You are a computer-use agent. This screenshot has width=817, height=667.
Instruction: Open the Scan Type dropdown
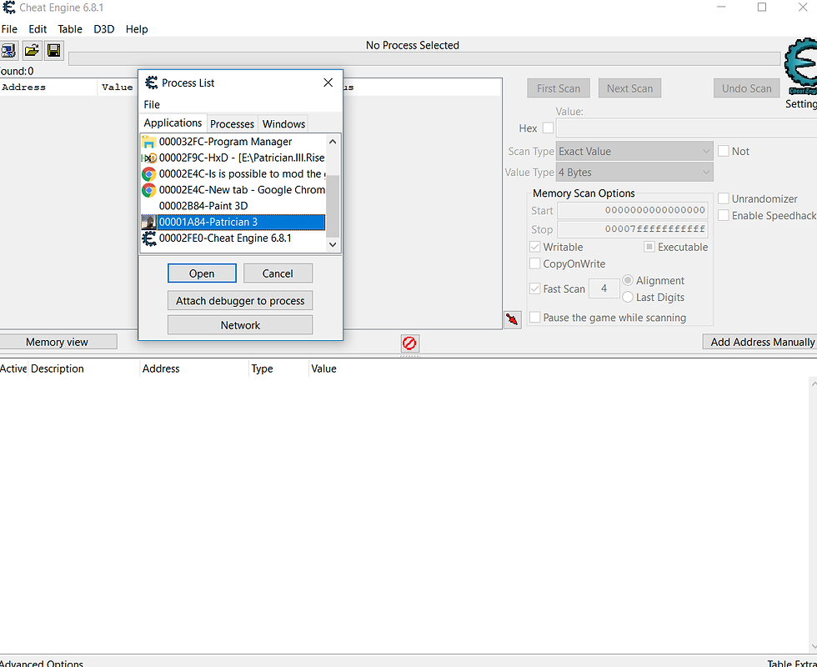[634, 151]
